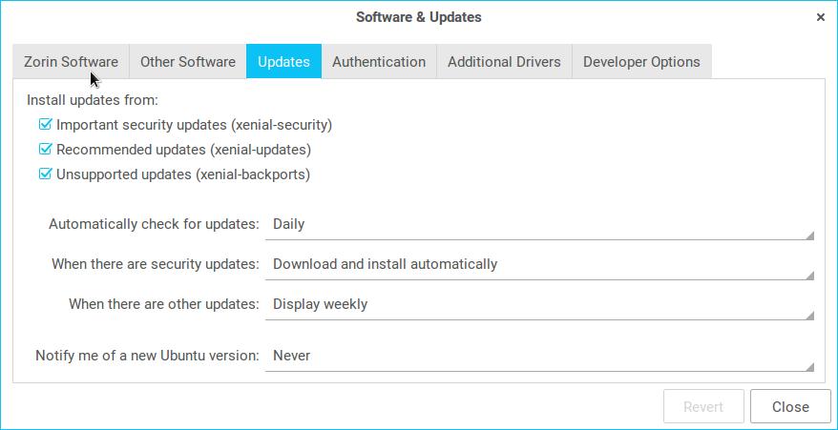Close the Software & Updates window with X

tap(820, 17)
